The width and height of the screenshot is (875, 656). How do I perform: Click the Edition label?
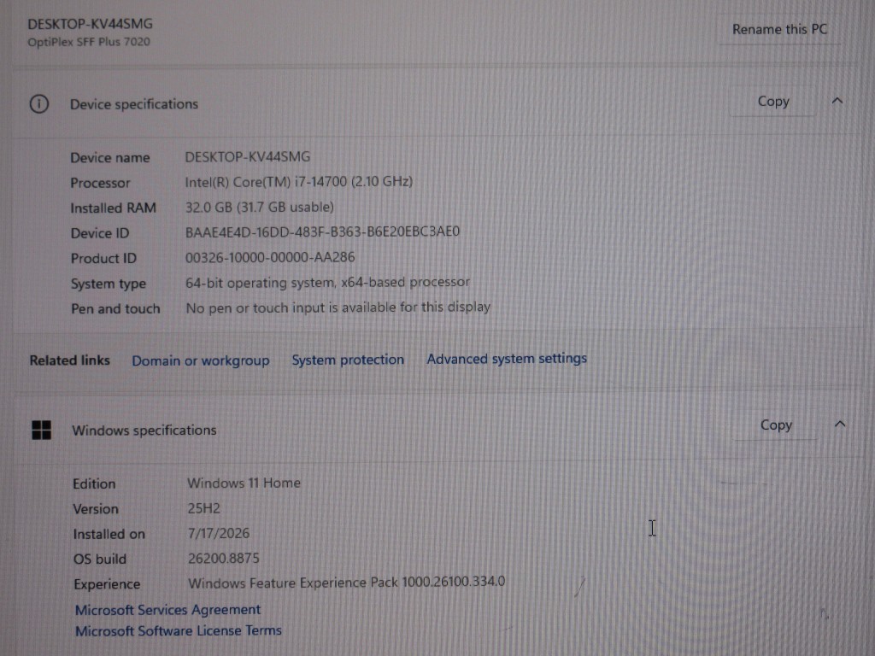tap(94, 483)
